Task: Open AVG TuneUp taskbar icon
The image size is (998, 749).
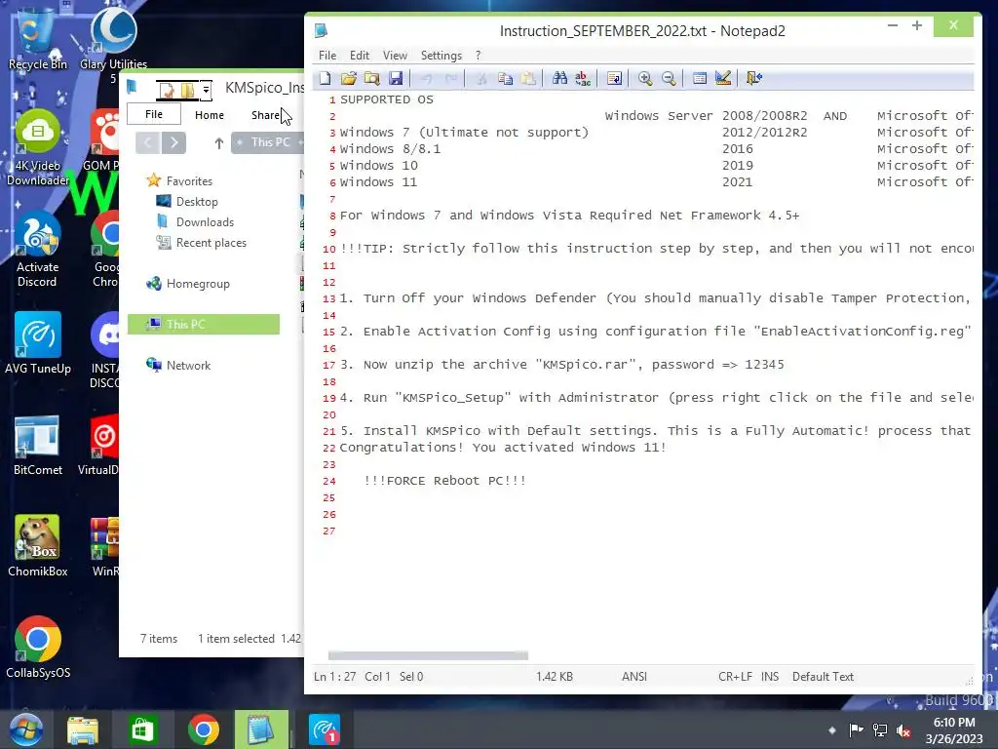Action: [x=325, y=729]
